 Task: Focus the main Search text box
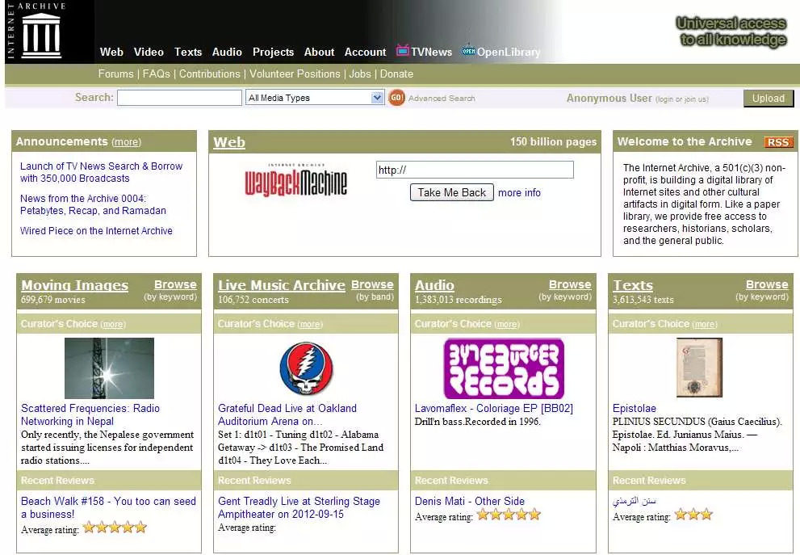click(179, 98)
